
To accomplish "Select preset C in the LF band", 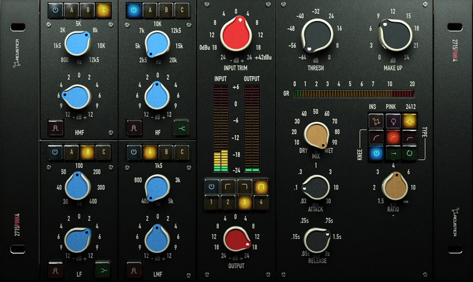I will coord(104,152).
